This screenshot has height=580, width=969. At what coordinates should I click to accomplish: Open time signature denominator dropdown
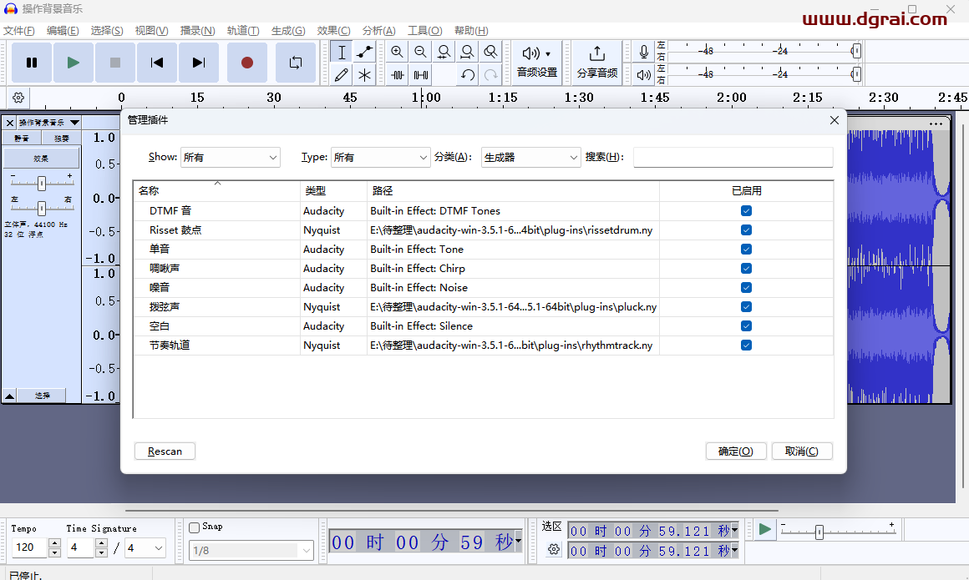click(x=145, y=548)
